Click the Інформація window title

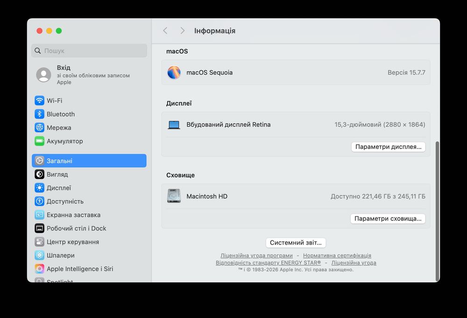click(x=215, y=31)
